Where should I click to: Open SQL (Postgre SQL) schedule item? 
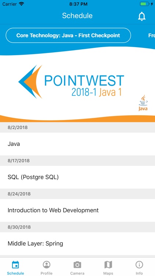click(77, 177)
